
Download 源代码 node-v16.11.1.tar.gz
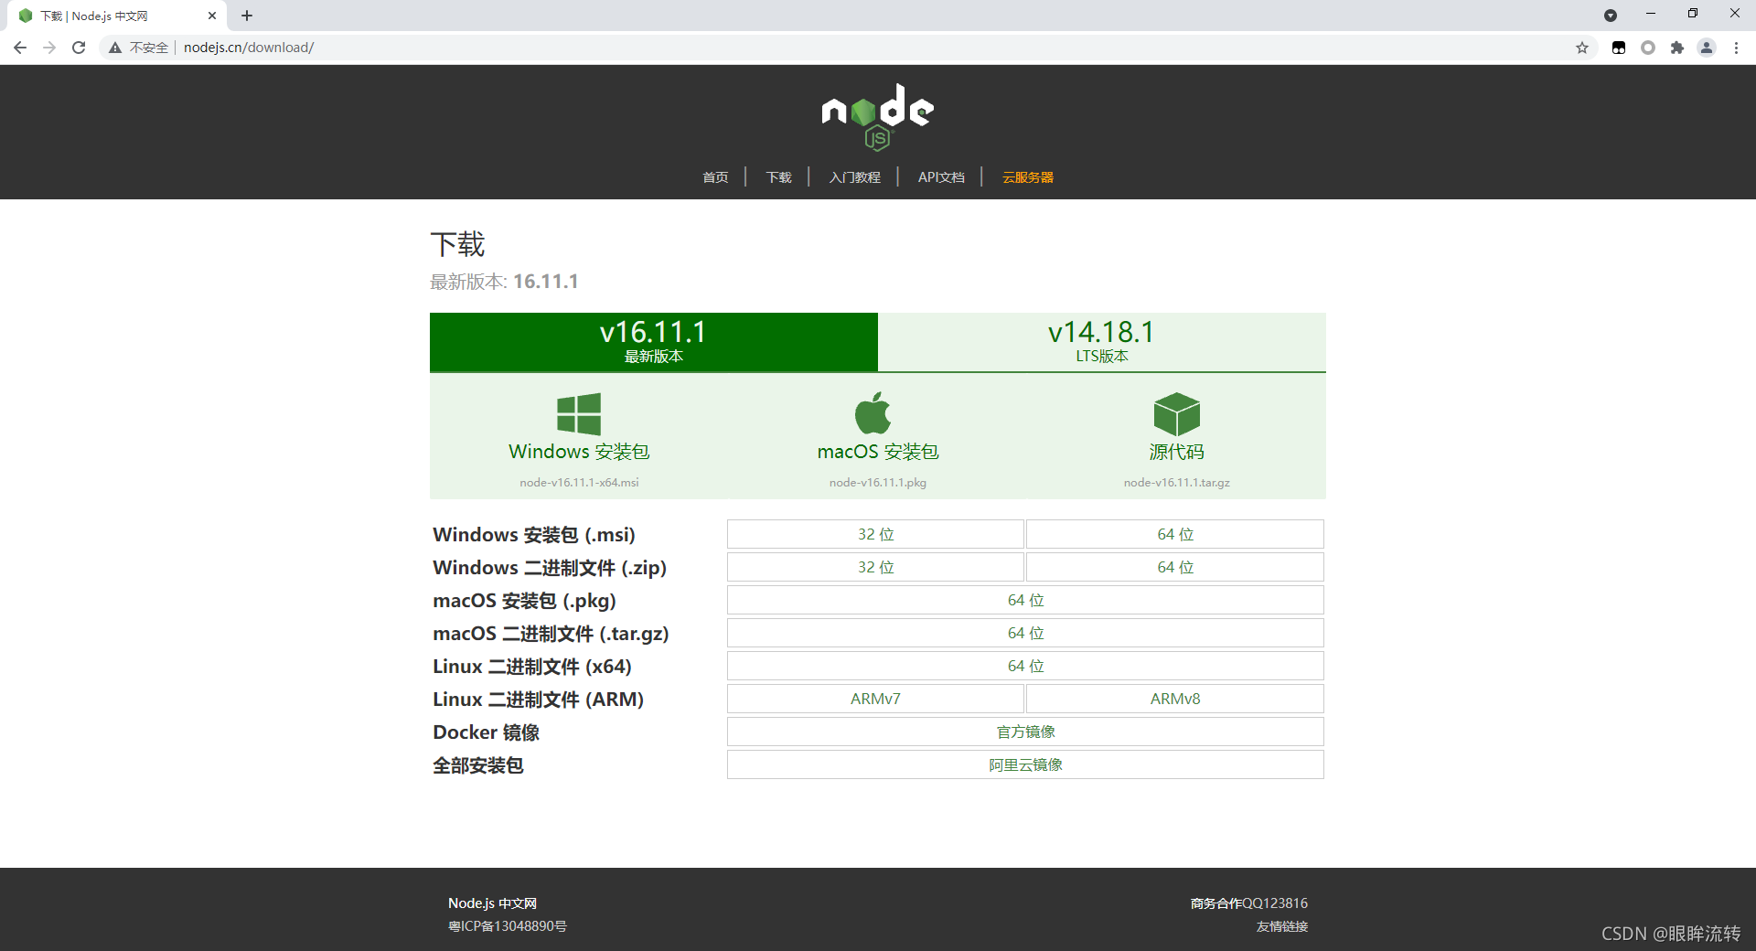point(1177,441)
